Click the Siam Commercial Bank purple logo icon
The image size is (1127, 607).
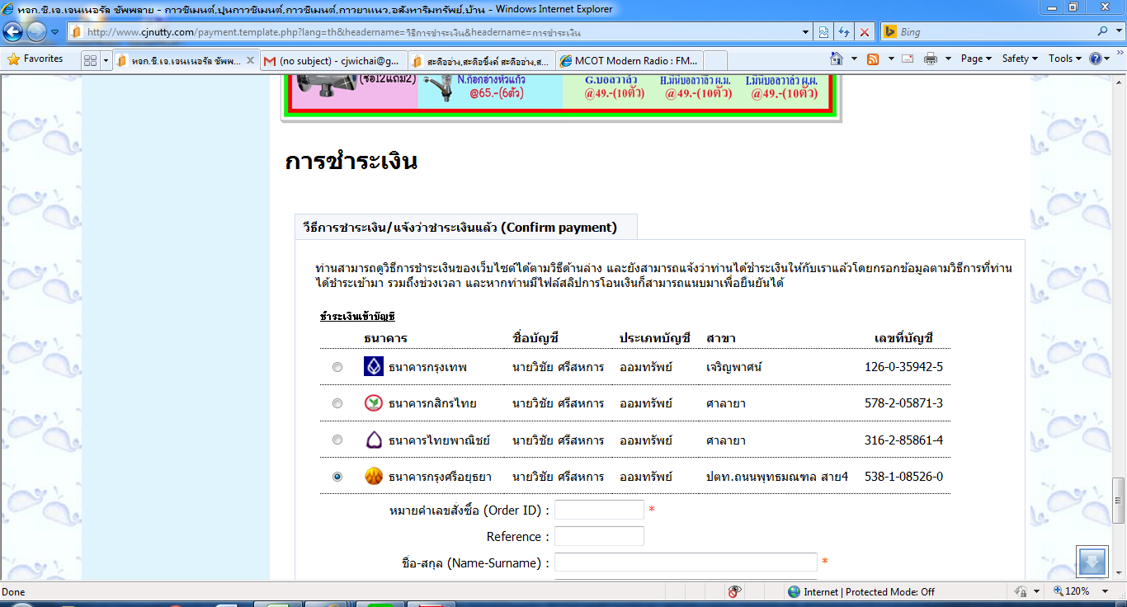pyautogui.click(x=374, y=440)
